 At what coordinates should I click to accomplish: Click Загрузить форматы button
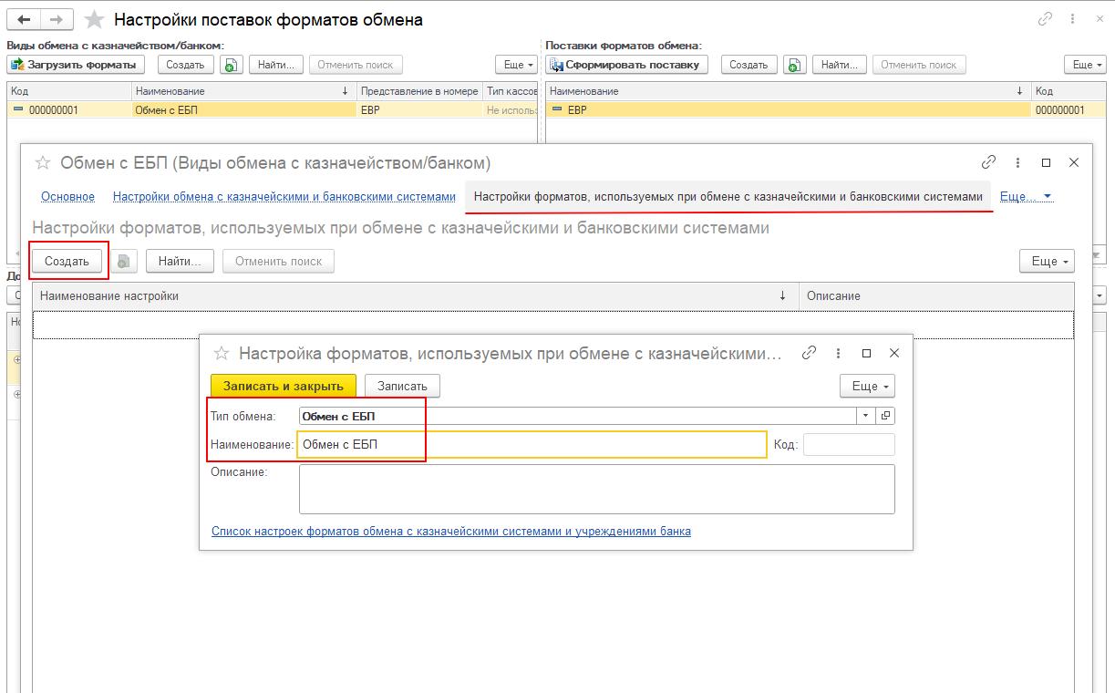click(77, 65)
